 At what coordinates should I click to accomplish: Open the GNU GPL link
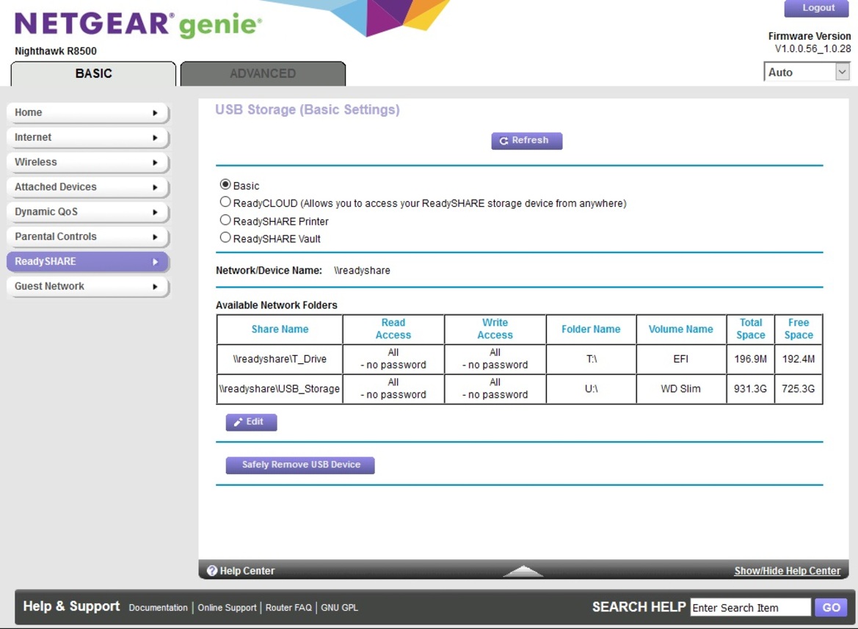[x=339, y=608]
